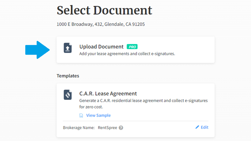The height and width of the screenshot is (141, 251).
Task: Click the 'Add your lease agreements' description text
Action: pyautogui.click(x=127, y=54)
